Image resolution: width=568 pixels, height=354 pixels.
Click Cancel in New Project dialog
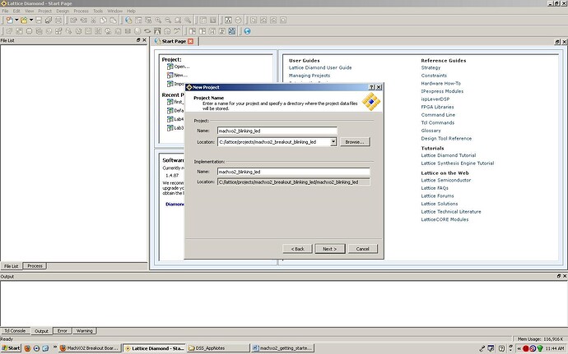(362, 249)
